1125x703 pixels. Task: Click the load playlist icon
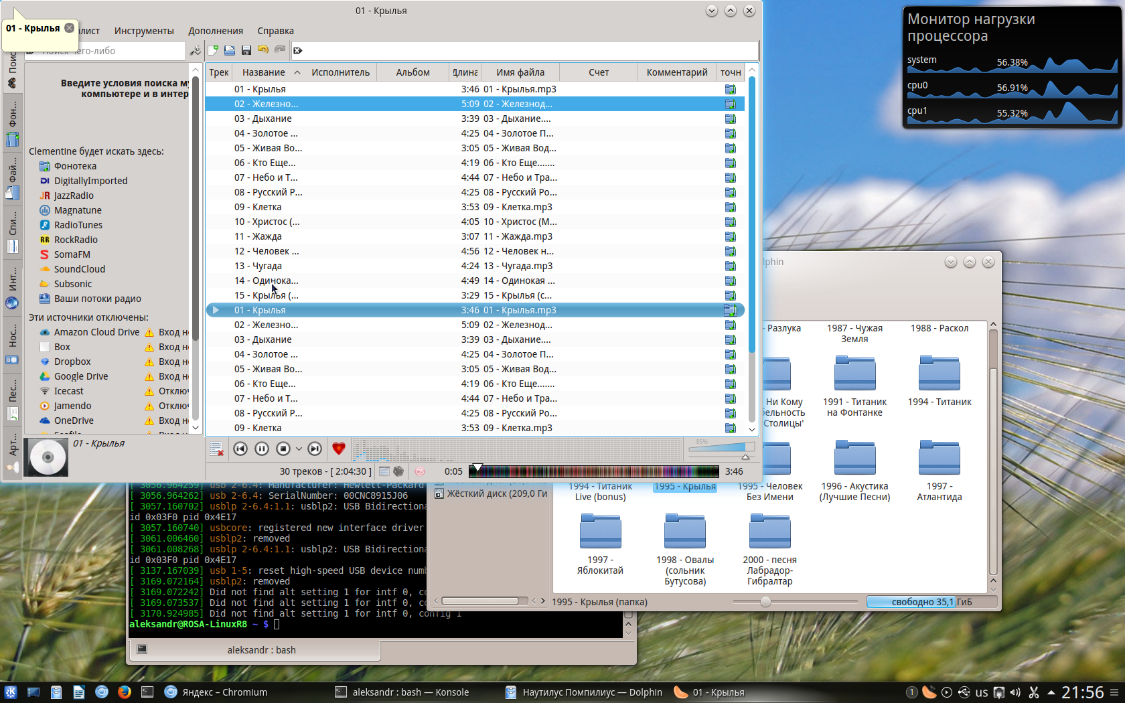[x=230, y=50]
